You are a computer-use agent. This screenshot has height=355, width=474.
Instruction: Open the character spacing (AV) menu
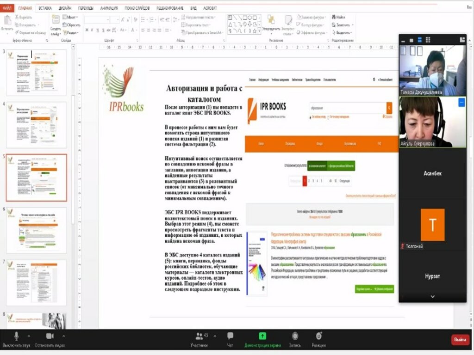(x=115, y=30)
